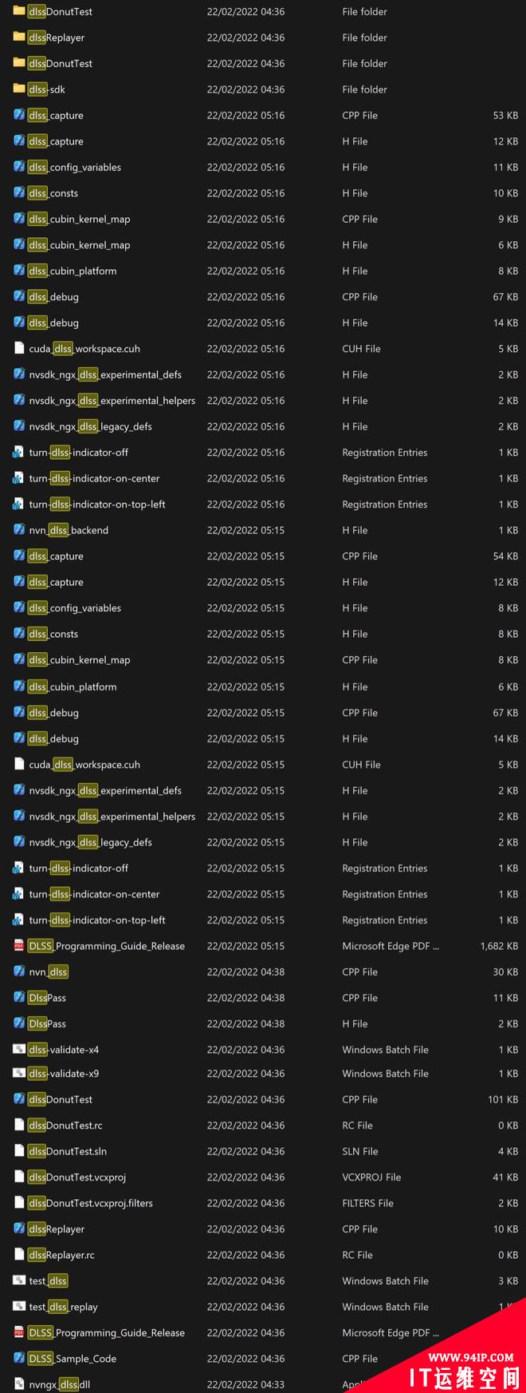
Task: Click Microsoft Edge PDF type of the 1,682 KB file
Action: point(391,946)
